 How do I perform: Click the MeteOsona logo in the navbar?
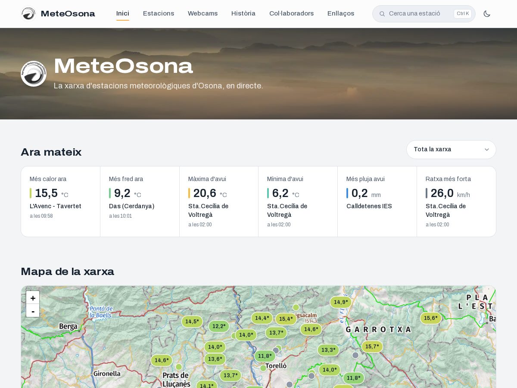tap(58, 14)
